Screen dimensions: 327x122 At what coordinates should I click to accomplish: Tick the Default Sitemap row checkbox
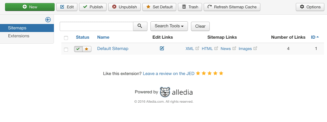[66, 49]
